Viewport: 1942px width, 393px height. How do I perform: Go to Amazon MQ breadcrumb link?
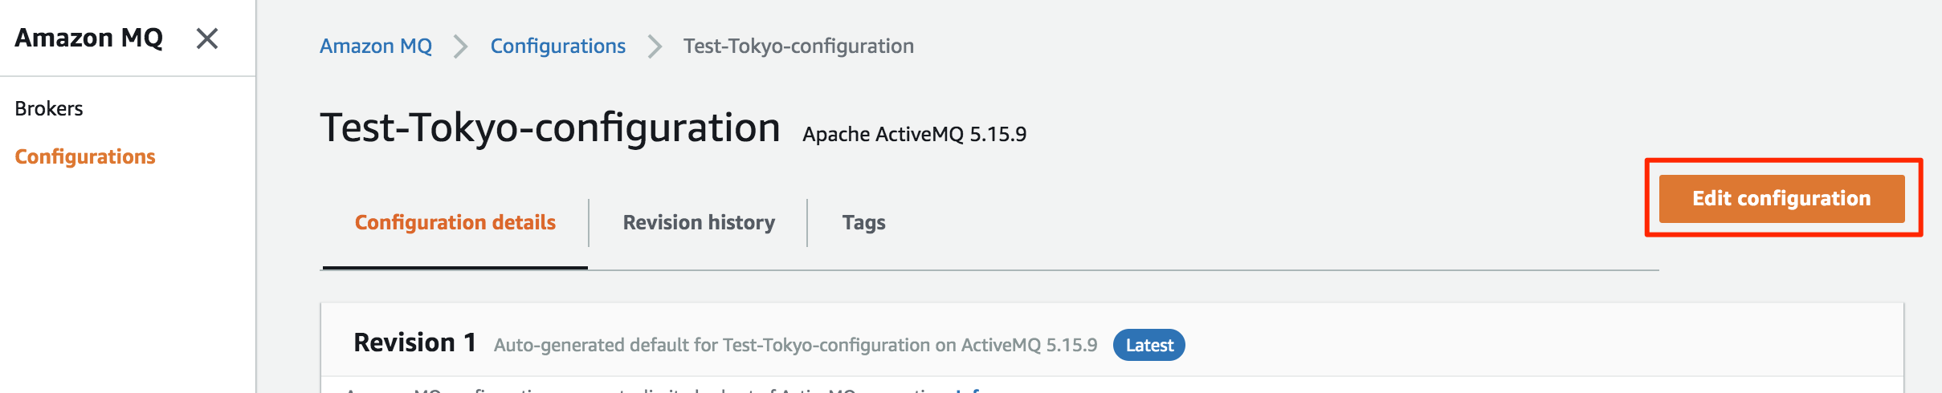376,46
